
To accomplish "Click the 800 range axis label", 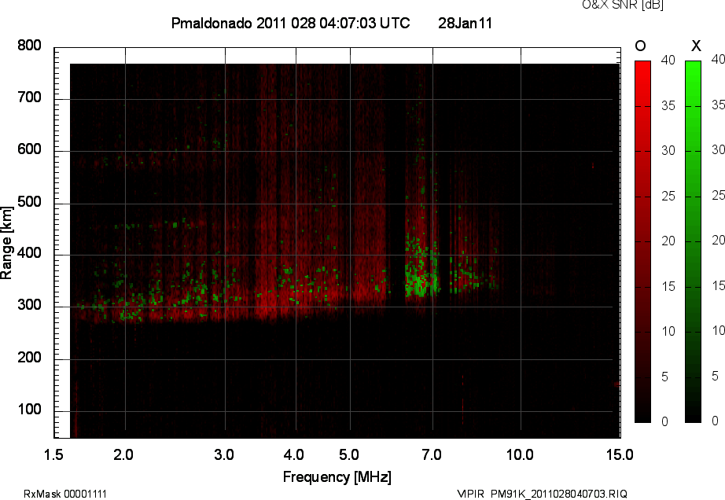I will tap(30, 46).
